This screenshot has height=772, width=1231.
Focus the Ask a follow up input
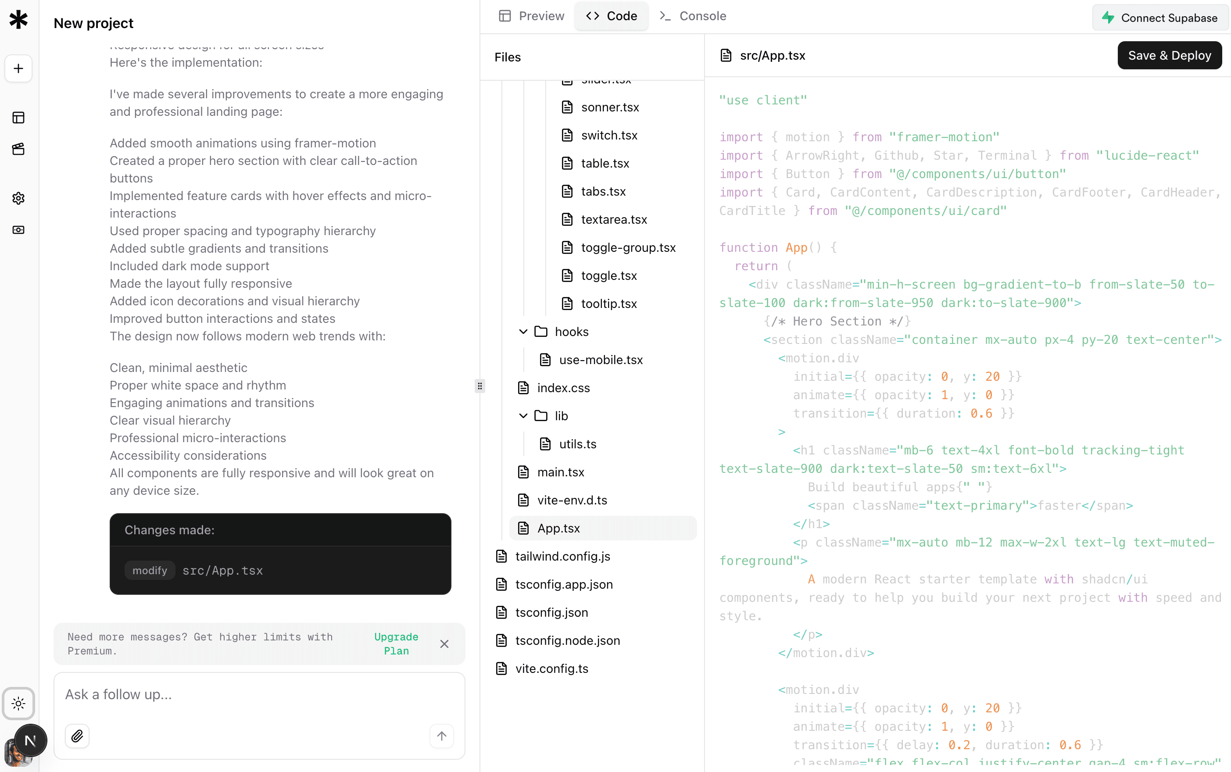click(259, 695)
